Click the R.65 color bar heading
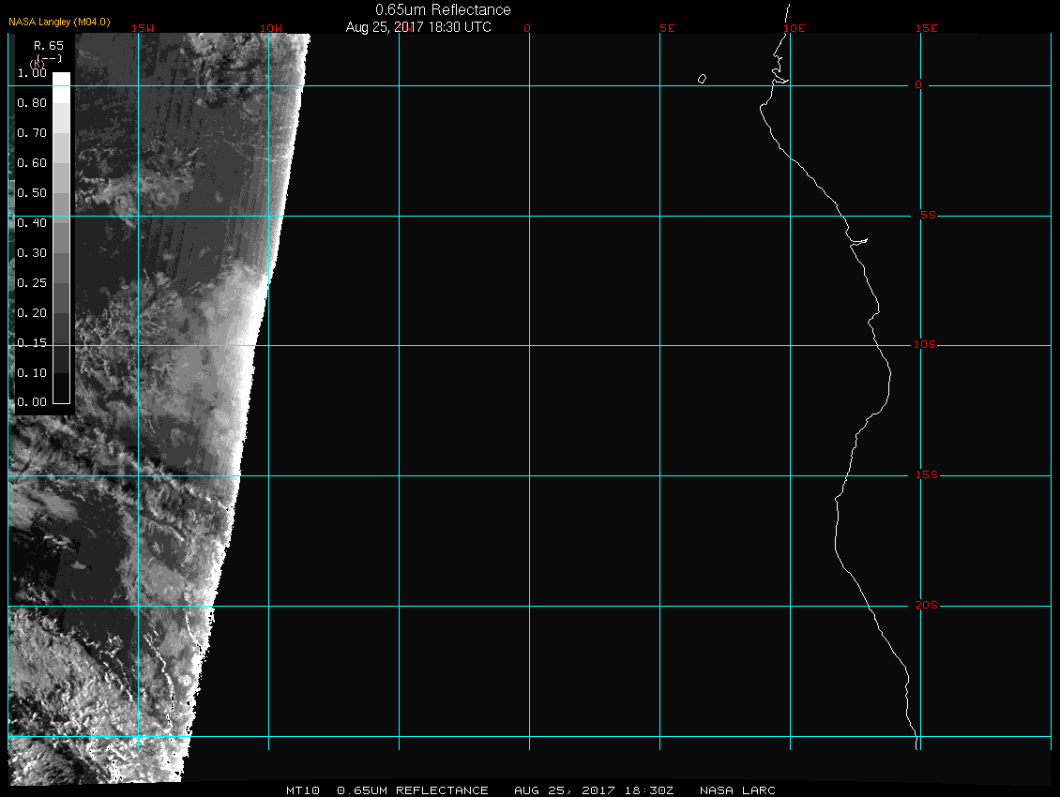This screenshot has width=1060, height=797. pyautogui.click(x=48, y=45)
